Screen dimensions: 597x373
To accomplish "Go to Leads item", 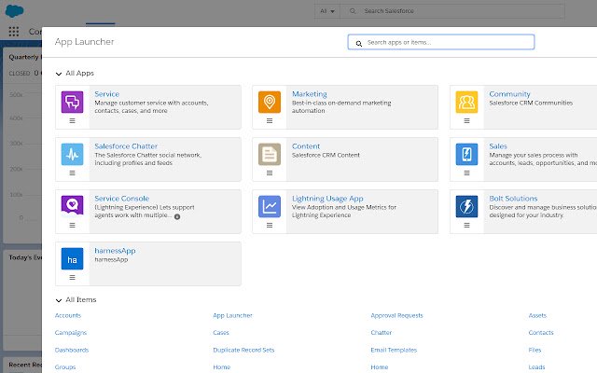I will coord(537,367).
